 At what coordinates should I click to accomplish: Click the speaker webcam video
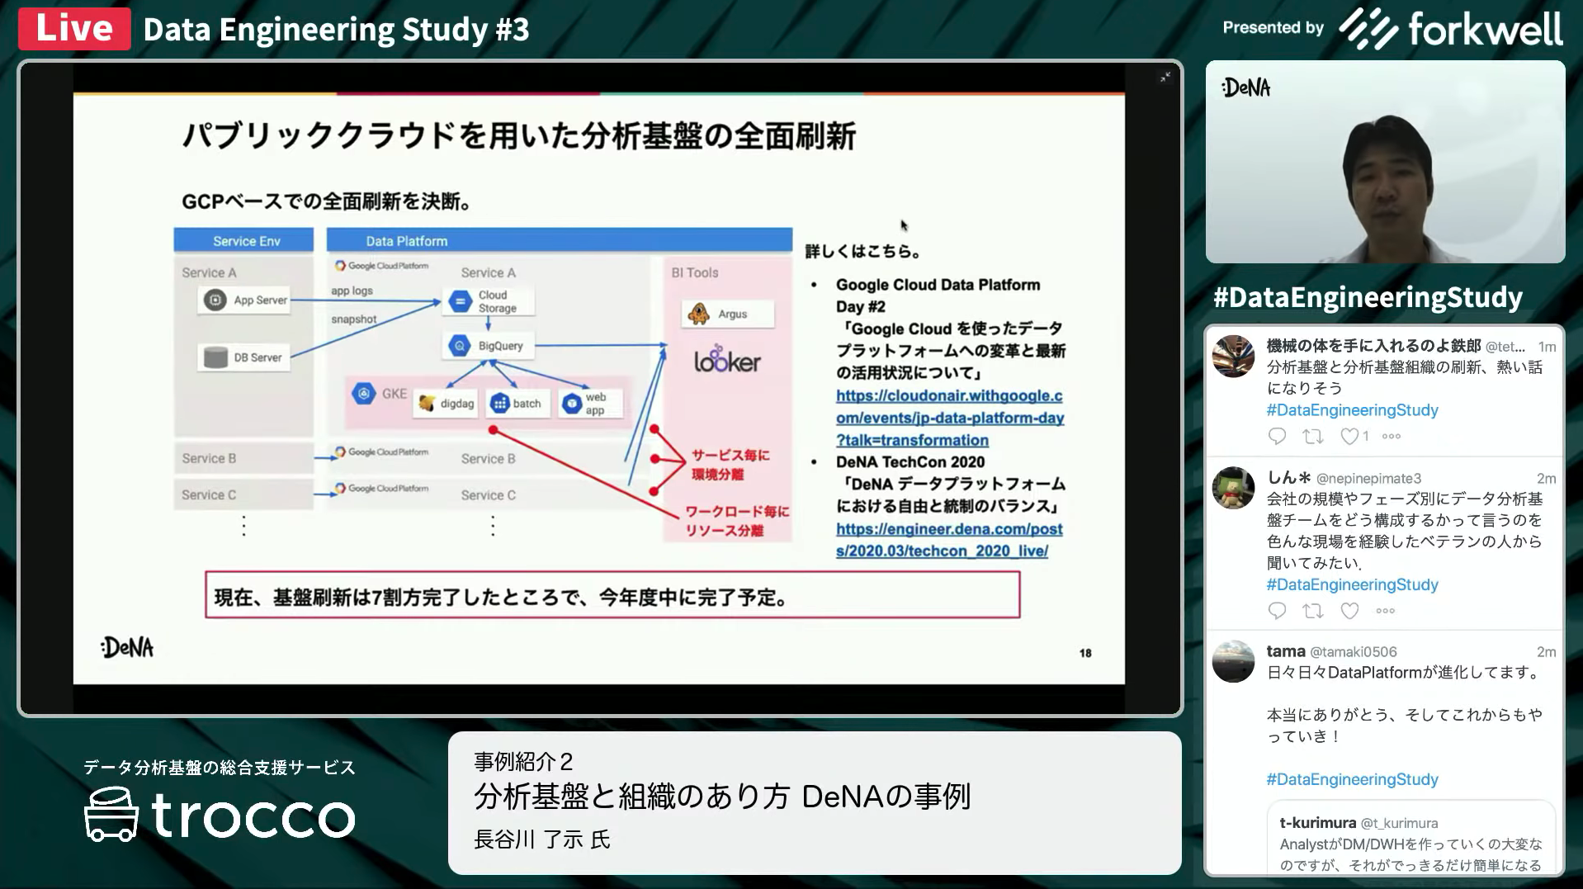click(x=1385, y=162)
